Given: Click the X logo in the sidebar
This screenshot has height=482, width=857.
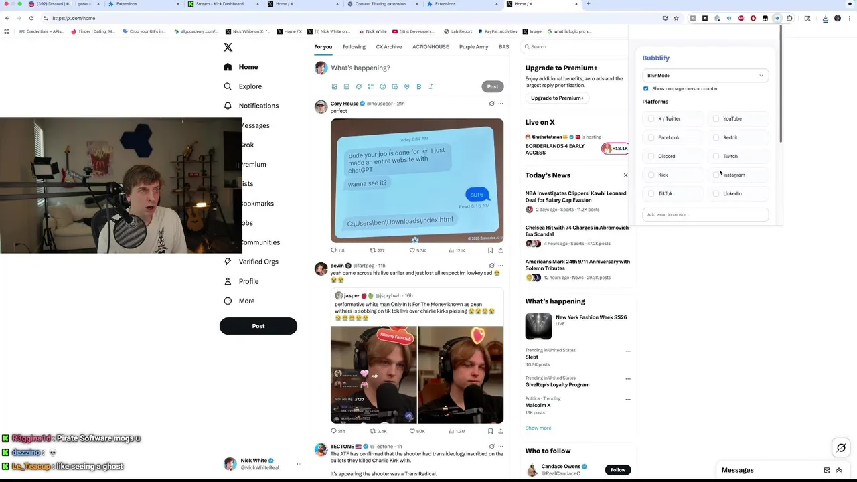Looking at the screenshot, I should point(228,47).
